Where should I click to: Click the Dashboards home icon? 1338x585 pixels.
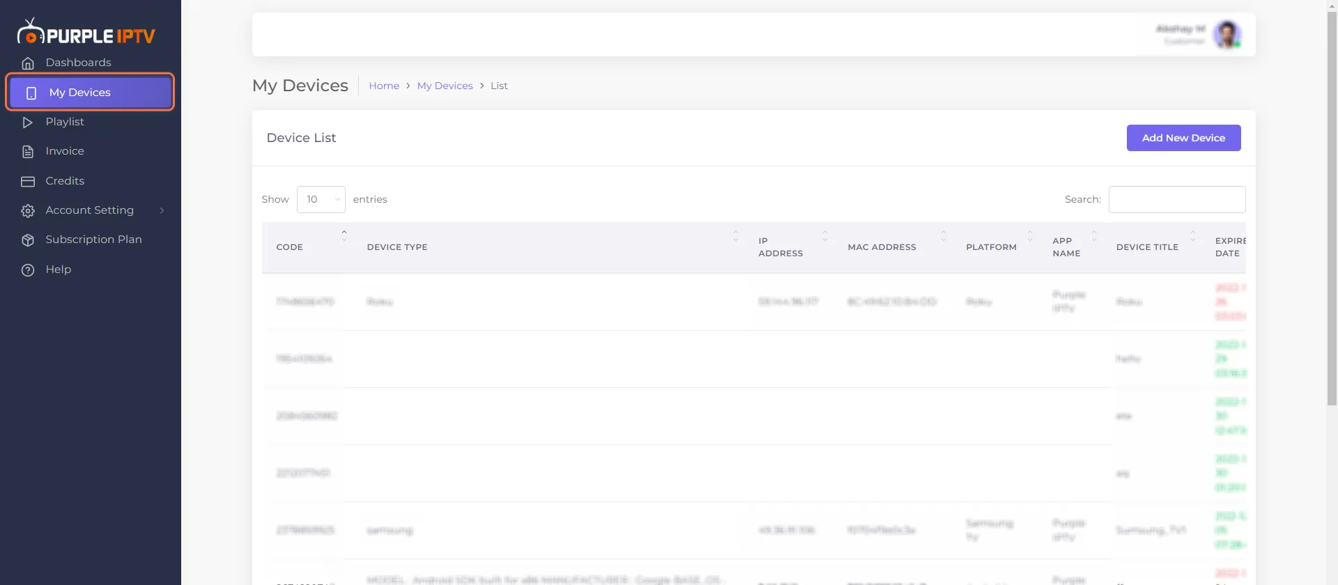(x=28, y=63)
